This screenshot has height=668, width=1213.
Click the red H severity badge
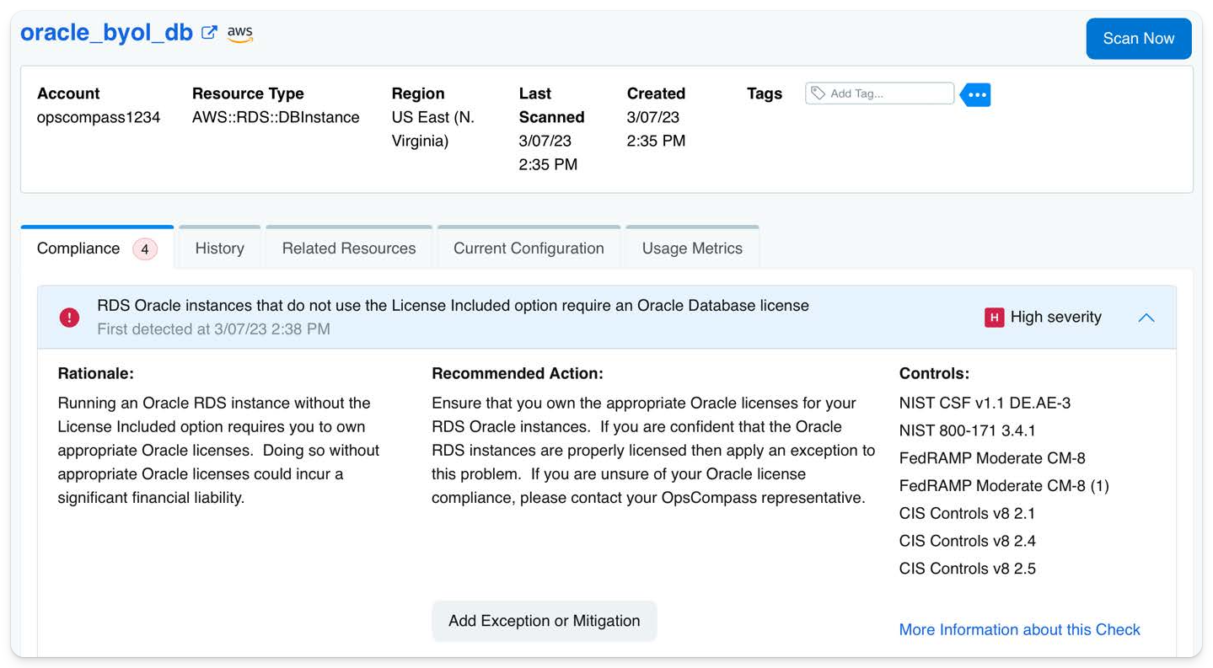[x=995, y=318]
